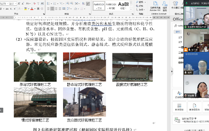The width and height of the screenshot is (209, 131).
Task: Click full-text layout shirt icon
Action: click(176, 5)
